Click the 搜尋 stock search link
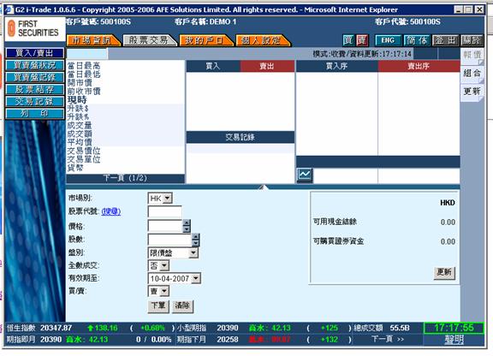 pyautogui.click(x=111, y=211)
